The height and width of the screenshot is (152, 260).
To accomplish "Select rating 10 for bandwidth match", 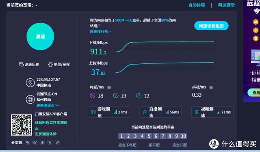I will 183,136.
